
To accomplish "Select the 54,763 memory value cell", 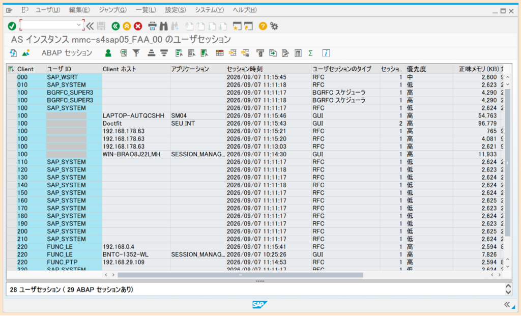I will 476,116.
